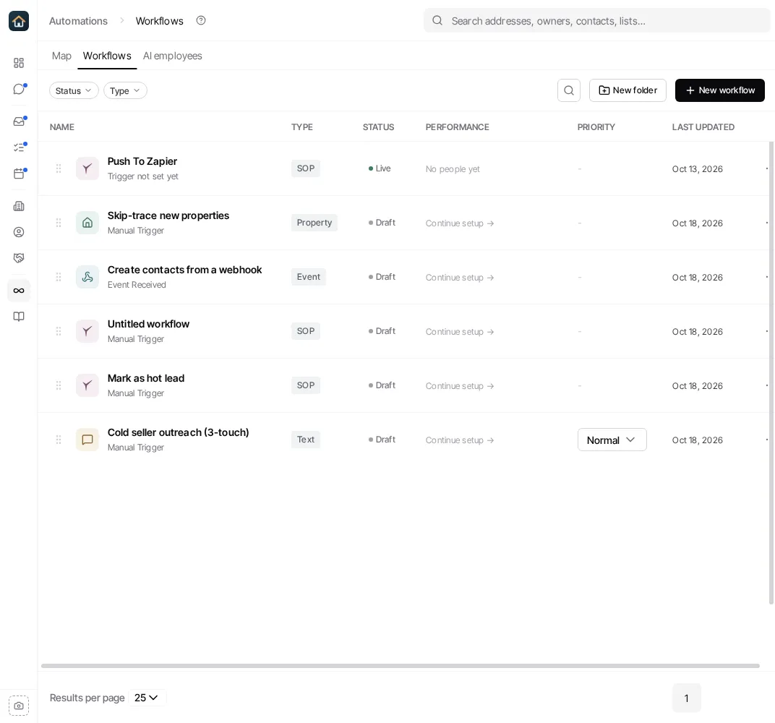The image size is (775, 723).
Task: Grab drag handle of Create contacts webhook row
Action: (x=59, y=277)
